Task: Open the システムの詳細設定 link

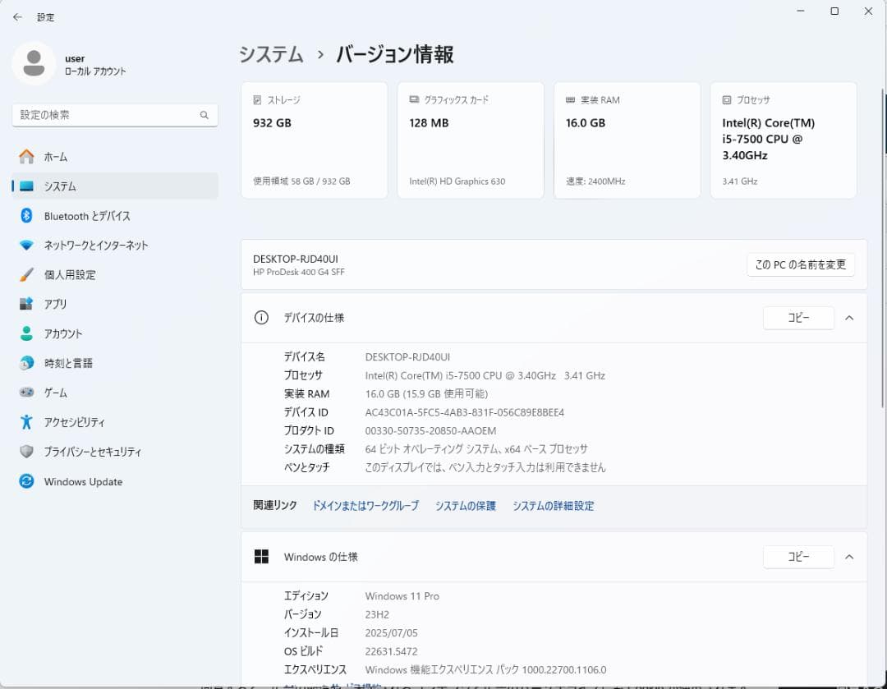Action: [554, 506]
